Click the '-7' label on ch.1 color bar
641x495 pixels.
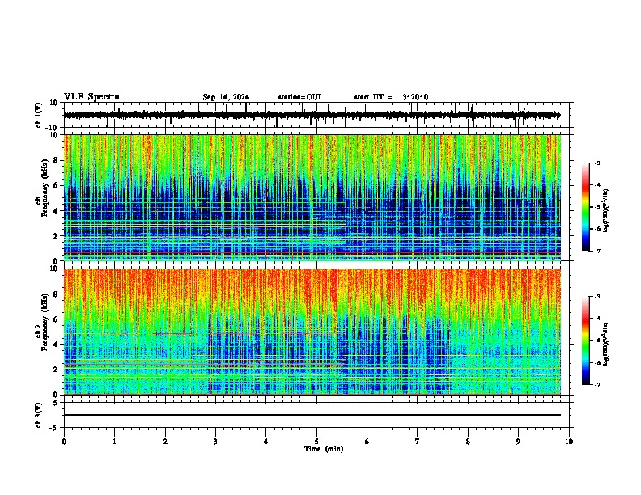596,252
